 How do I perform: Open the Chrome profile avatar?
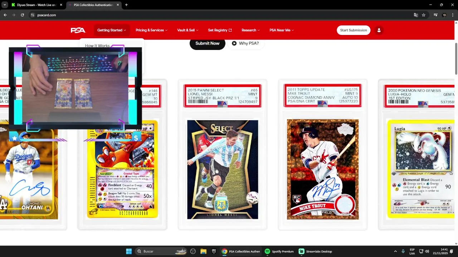(x=444, y=15)
